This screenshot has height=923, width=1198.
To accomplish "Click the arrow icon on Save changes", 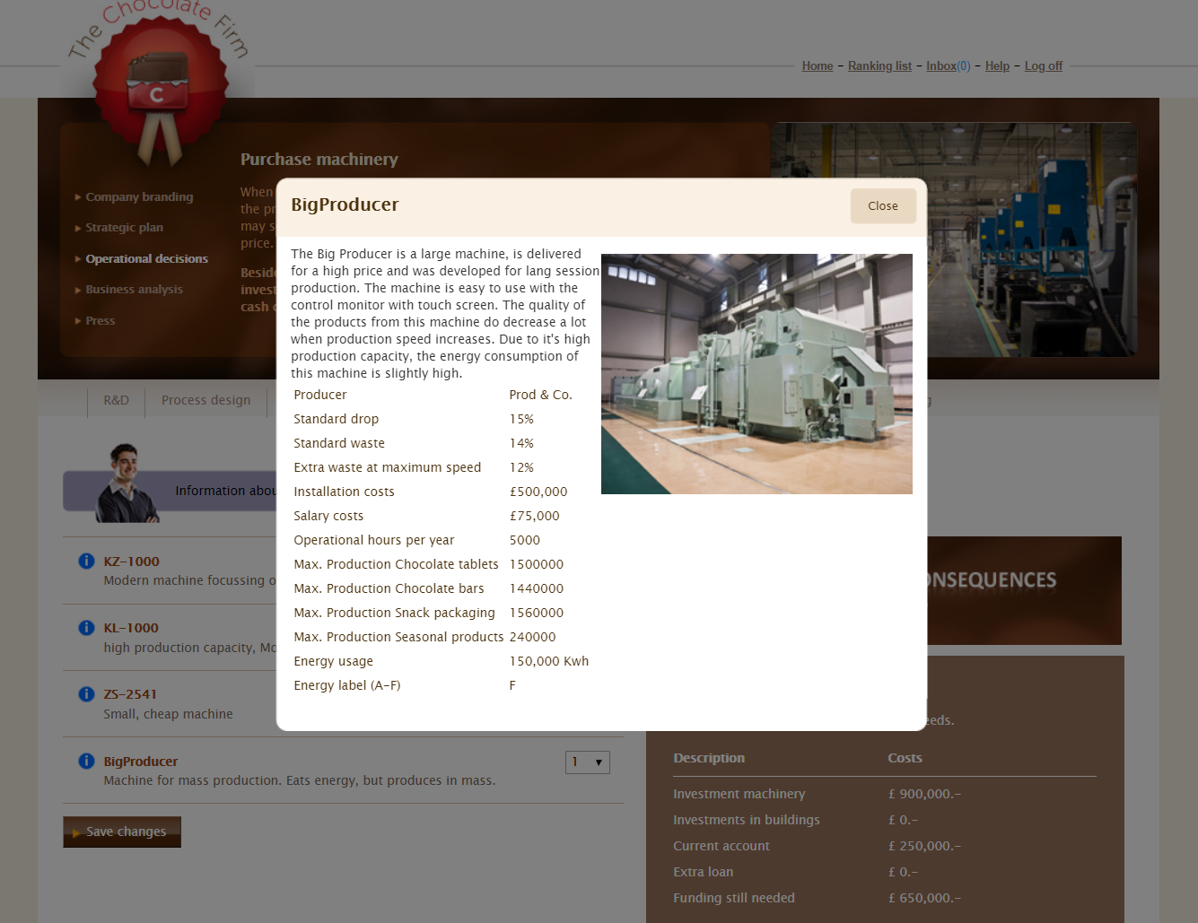I will (76, 832).
